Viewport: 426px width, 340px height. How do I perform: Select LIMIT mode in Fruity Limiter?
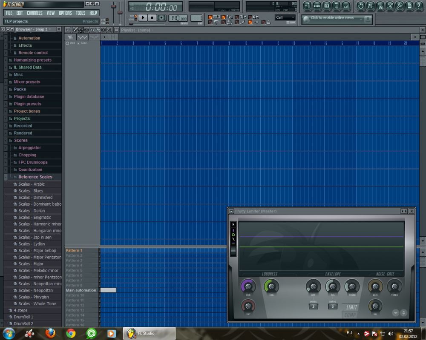pyautogui.click(x=351, y=307)
